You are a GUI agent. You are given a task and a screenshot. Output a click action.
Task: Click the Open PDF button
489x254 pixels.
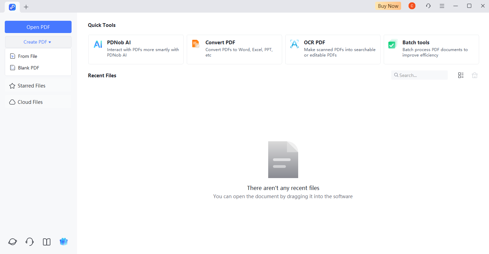click(38, 27)
